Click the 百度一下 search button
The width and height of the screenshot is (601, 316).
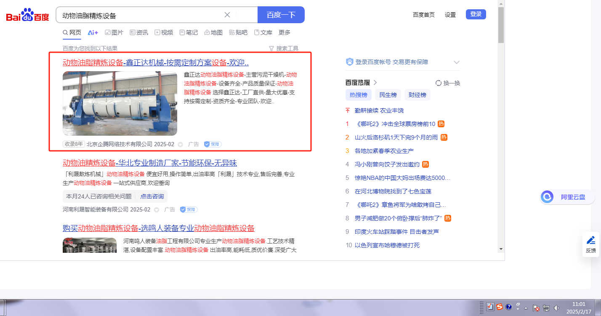[x=281, y=15]
